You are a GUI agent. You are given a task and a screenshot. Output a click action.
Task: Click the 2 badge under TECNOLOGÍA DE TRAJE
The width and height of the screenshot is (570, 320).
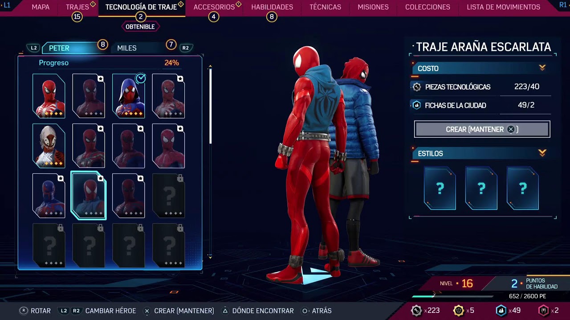(x=141, y=17)
